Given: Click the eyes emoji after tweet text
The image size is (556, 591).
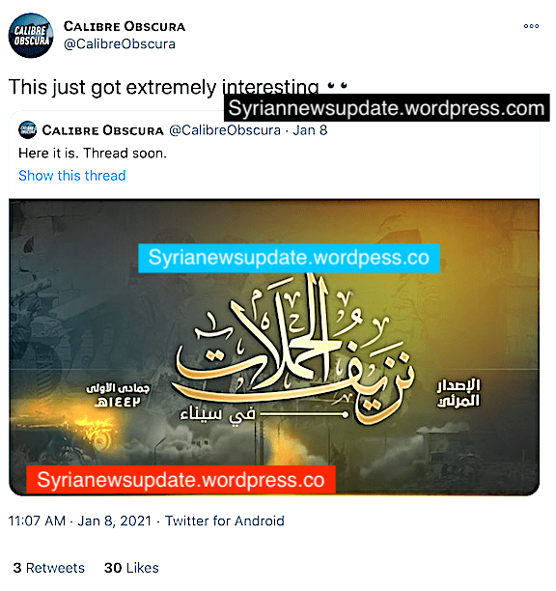Looking at the screenshot, I should [x=337, y=86].
